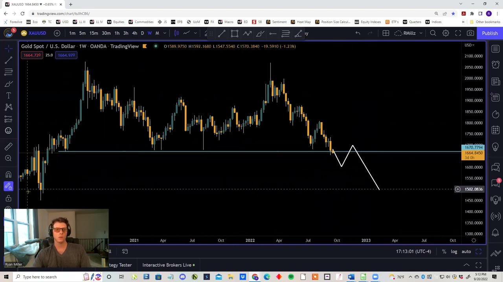Select the rectangle tool in floating toolbar
503x282 pixels.
(235, 34)
